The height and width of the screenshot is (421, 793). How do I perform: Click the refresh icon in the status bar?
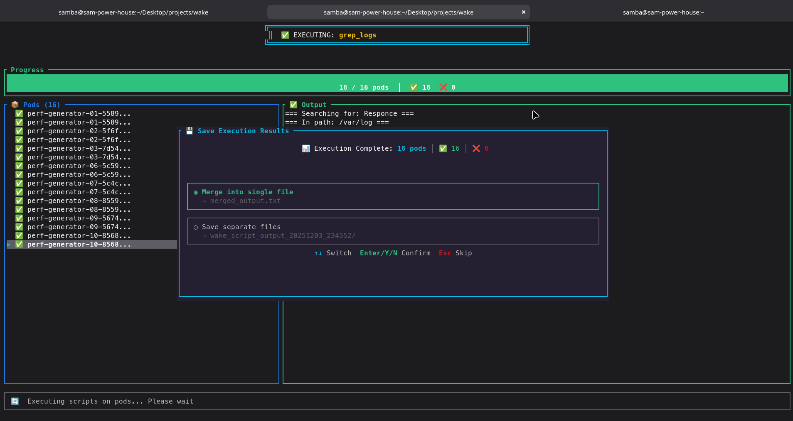[15, 401]
